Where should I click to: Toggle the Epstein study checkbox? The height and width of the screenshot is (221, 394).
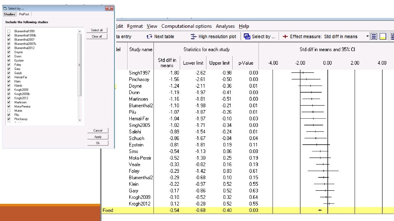pos(9,61)
